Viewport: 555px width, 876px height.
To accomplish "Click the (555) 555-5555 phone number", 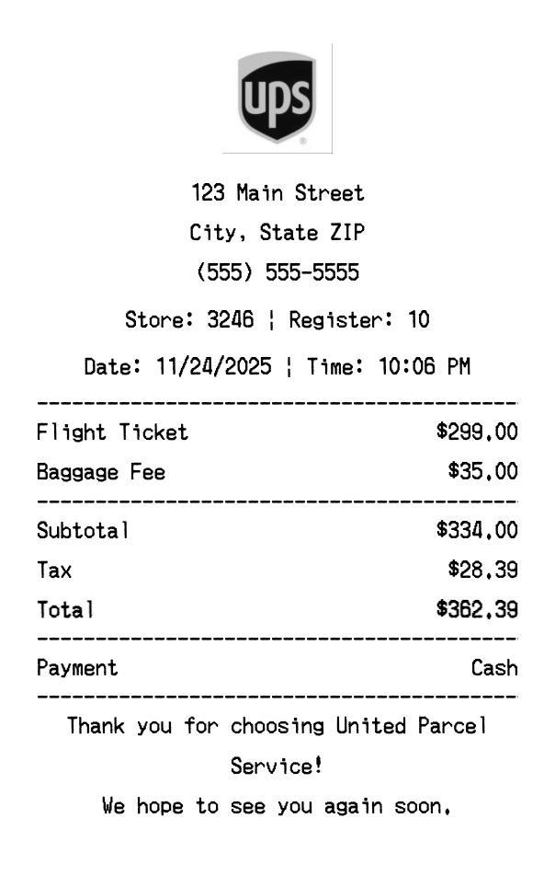I will tap(277, 273).
